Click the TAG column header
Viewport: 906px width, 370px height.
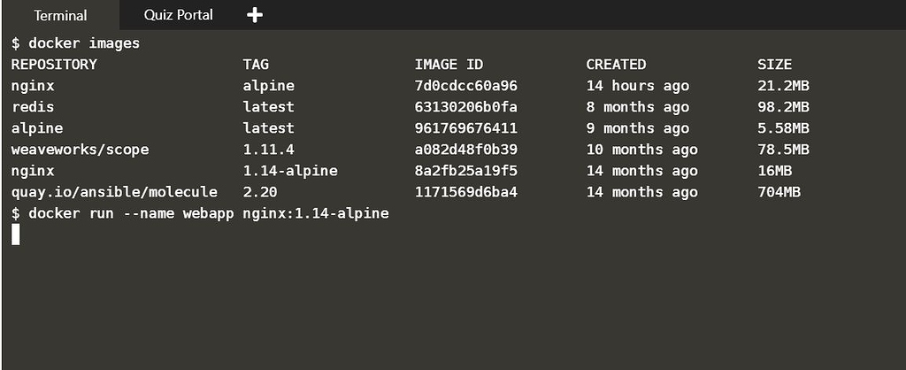[x=256, y=64]
